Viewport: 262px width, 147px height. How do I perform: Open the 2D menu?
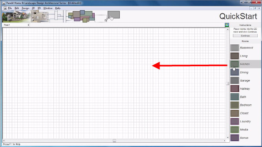click(x=33, y=8)
